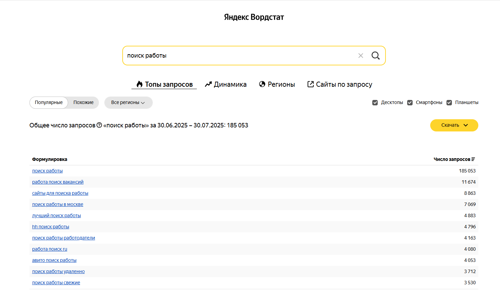The height and width of the screenshot is (290, 500).
Task: Open the link поиск работы удаленно
Action: 59,271
